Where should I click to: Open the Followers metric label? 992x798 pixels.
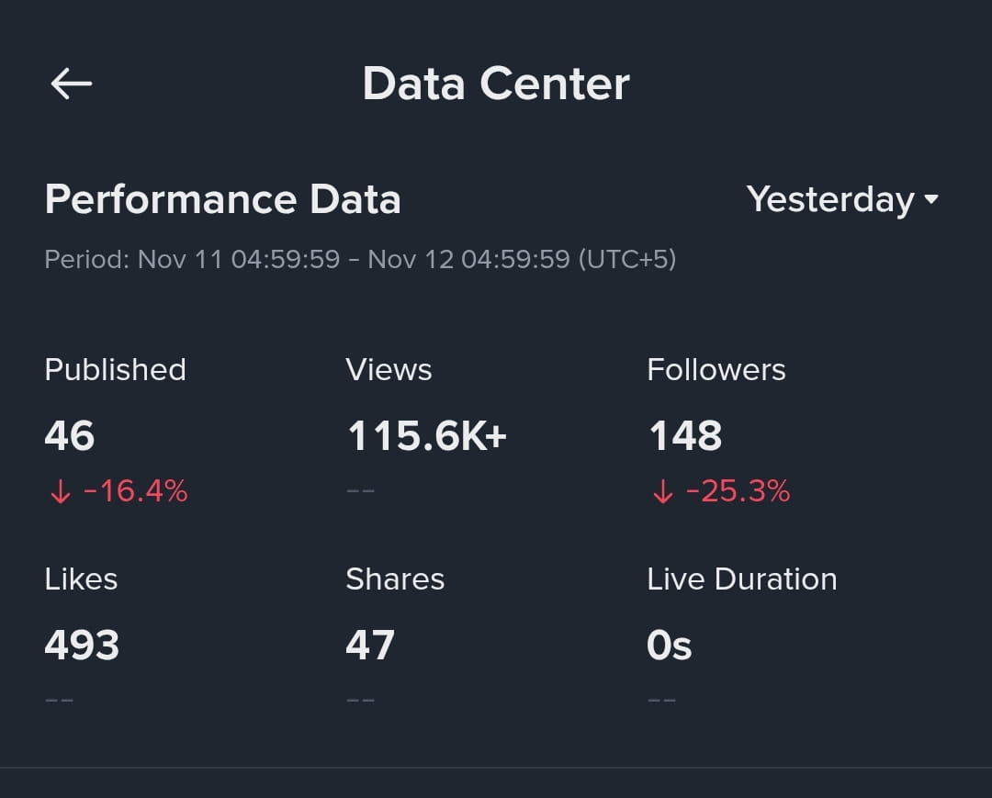[716, 370]
